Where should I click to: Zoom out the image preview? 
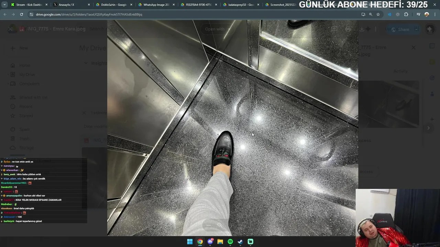[209, 225]
